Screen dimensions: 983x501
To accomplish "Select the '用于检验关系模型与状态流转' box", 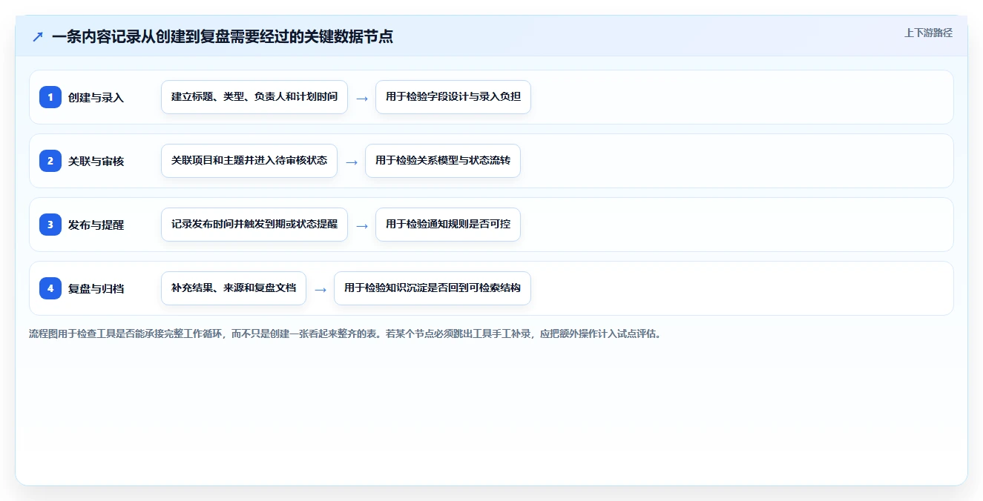I will [443, 161].
